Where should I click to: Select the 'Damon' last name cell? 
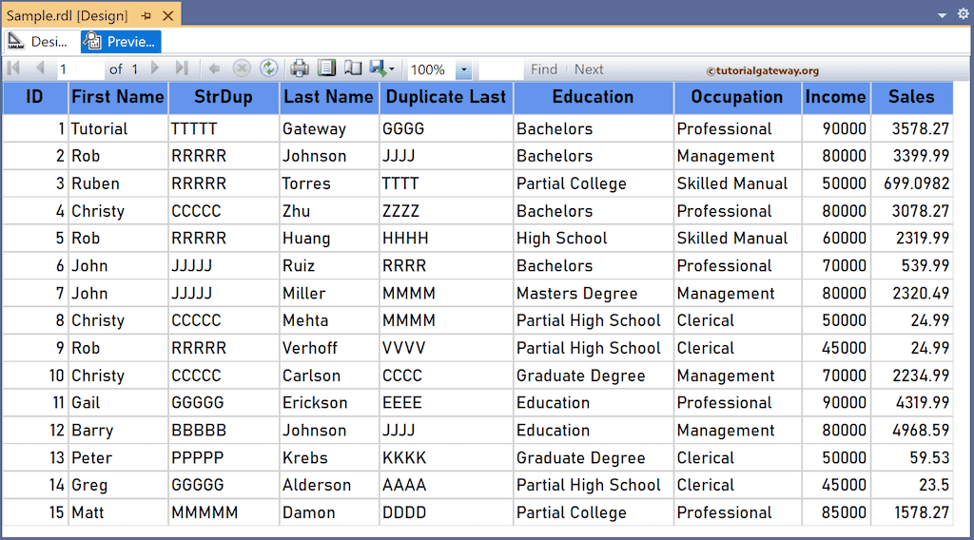pos(328,512)
